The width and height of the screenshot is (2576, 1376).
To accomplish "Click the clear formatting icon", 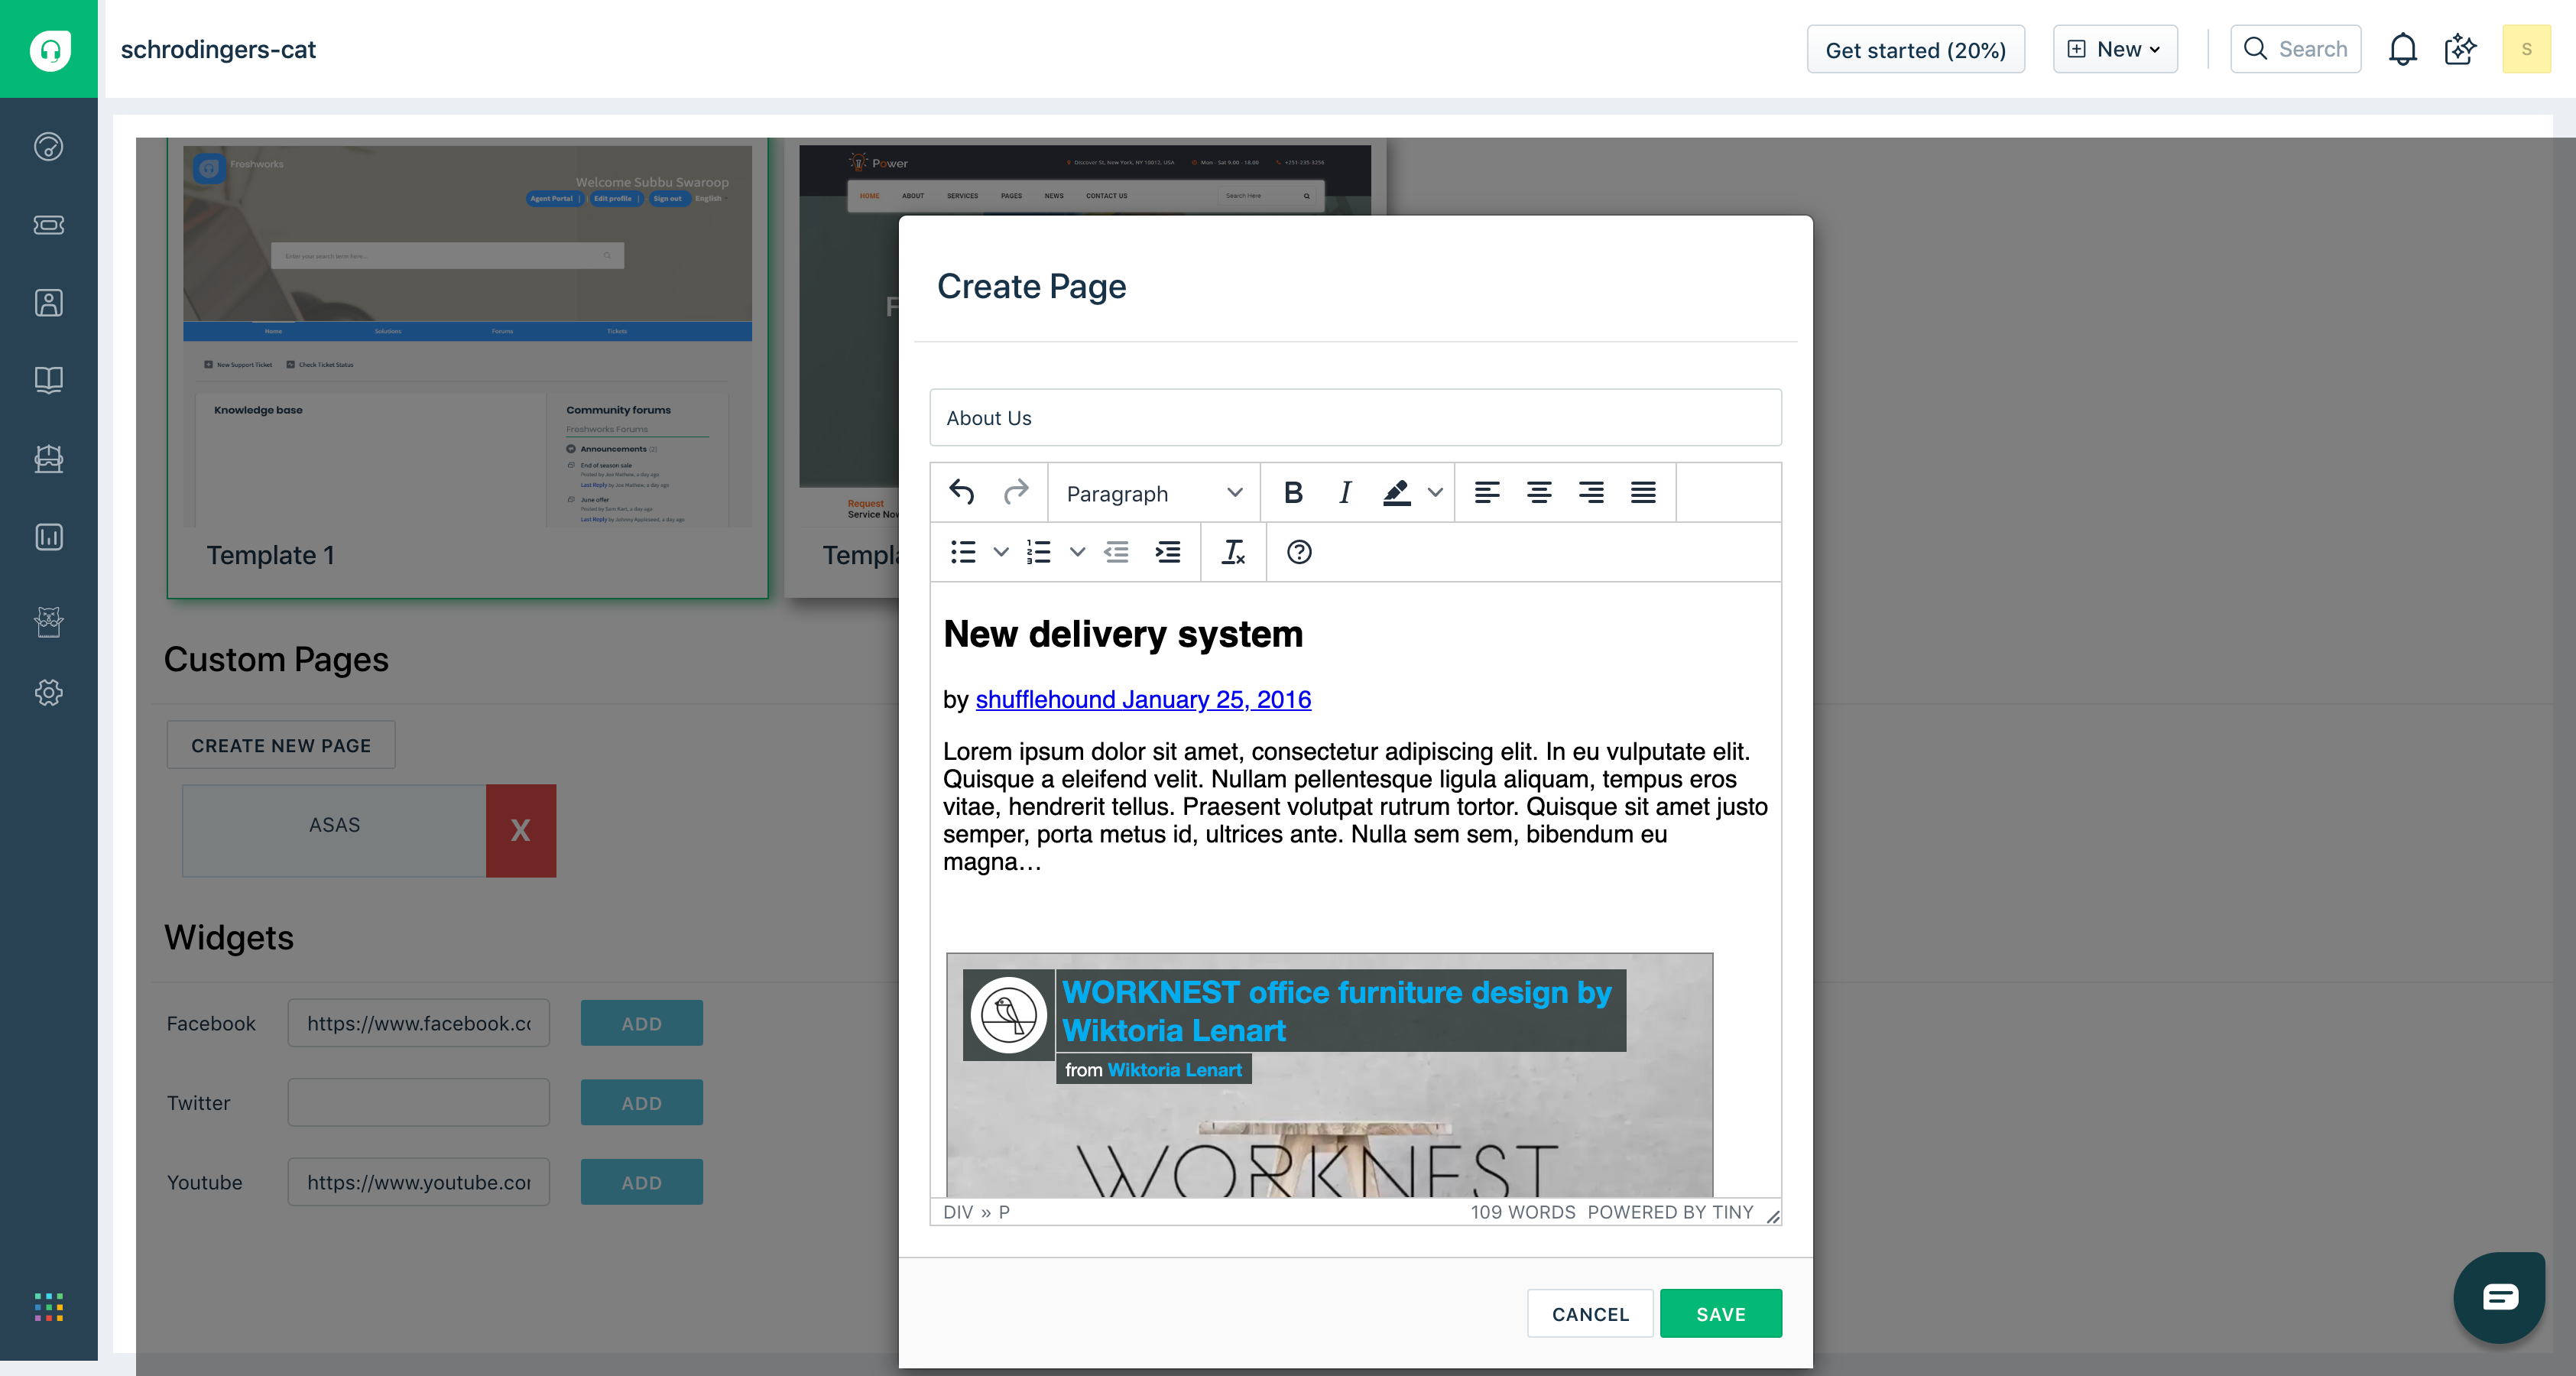I will 1233,552.
